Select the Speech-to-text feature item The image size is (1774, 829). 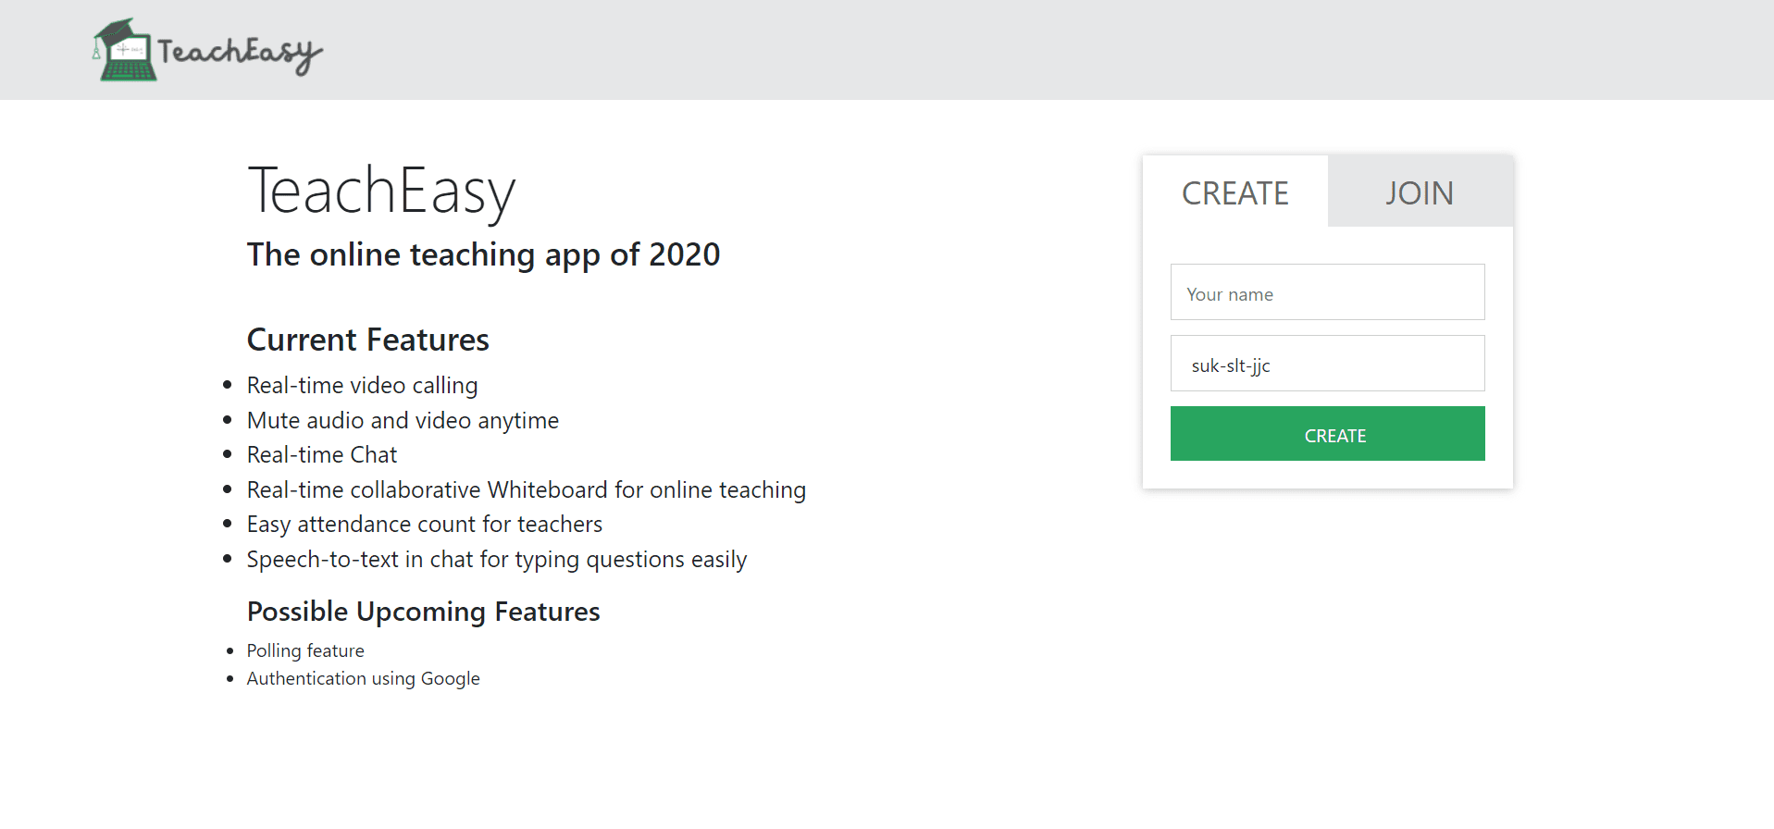point(496,559)
